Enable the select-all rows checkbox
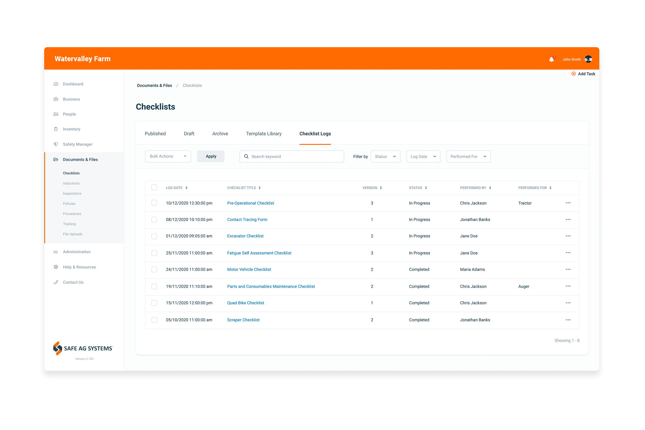This screenshot has height=430, width=645. click(x=154, y=187)
